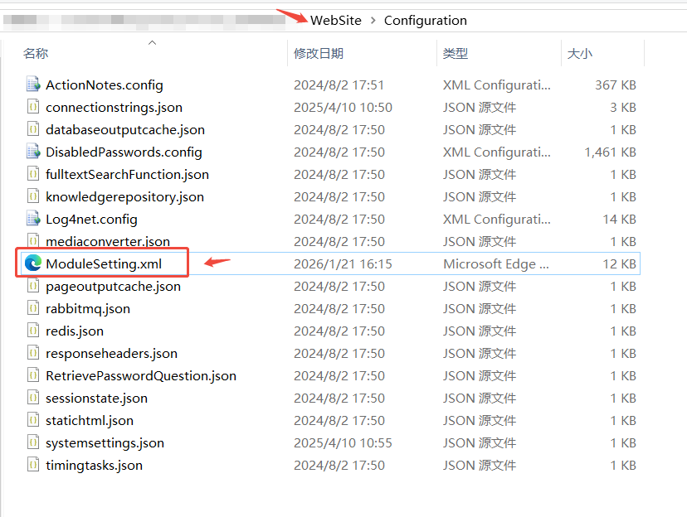Select the timingtasks.json file name

94,465
